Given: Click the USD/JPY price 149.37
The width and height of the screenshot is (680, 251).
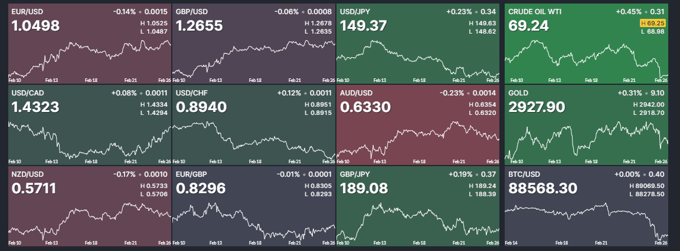Looking at the screenshot, I should (364, 26).
